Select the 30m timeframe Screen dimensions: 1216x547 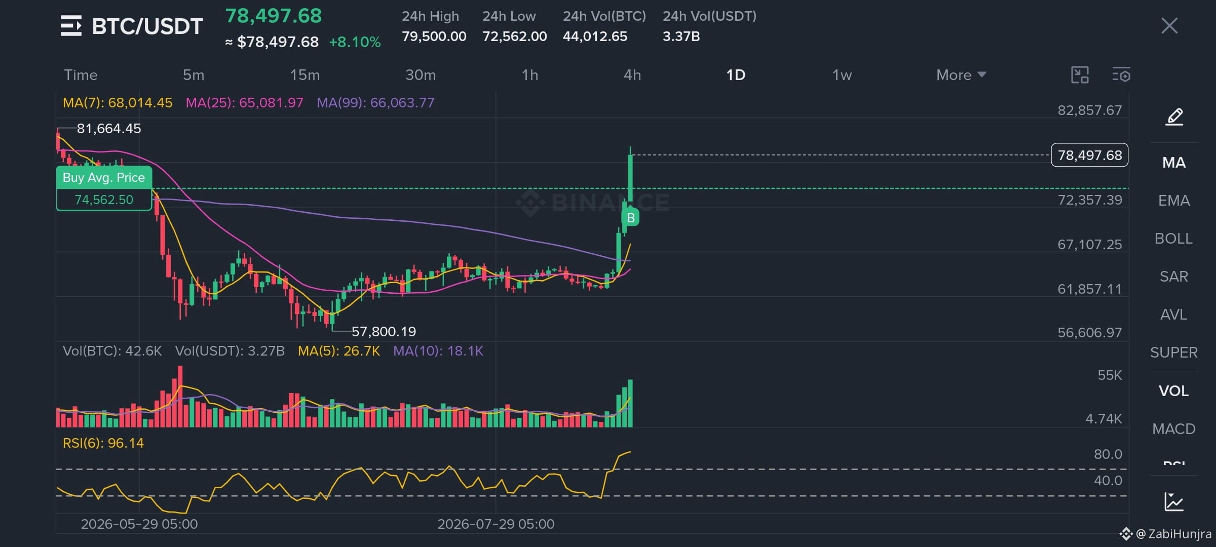point(421,75)
